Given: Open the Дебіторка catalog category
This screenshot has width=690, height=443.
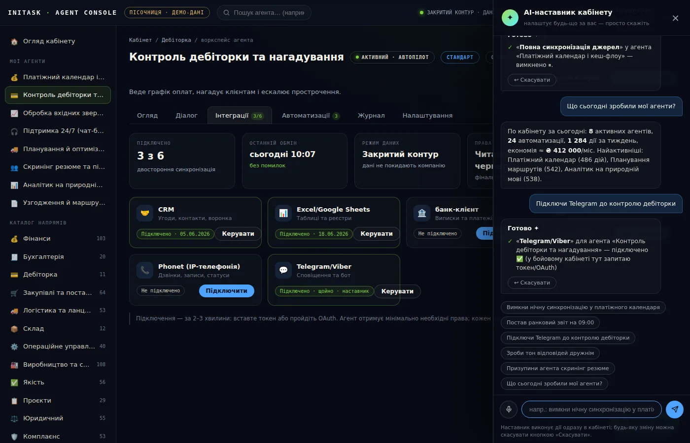Looking at the screenshot, I should 58,275.
